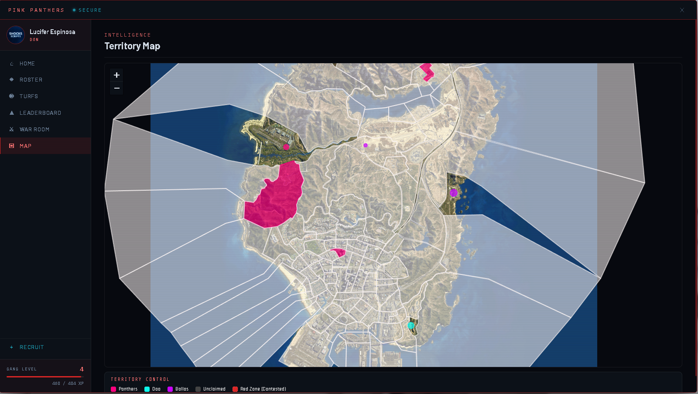Click the Leaderboard triangle icon
Viewport: 698px width, 394px height.
pyautogui.click(x=12, y=113)
